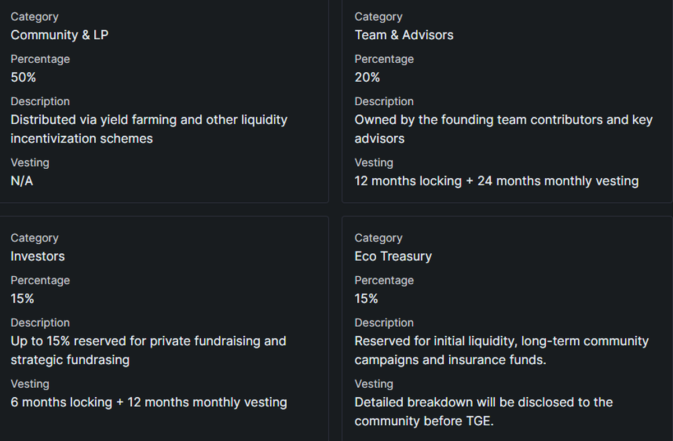
Task: Click the Eco Treasury 15% value
Action: coord(366,299)
